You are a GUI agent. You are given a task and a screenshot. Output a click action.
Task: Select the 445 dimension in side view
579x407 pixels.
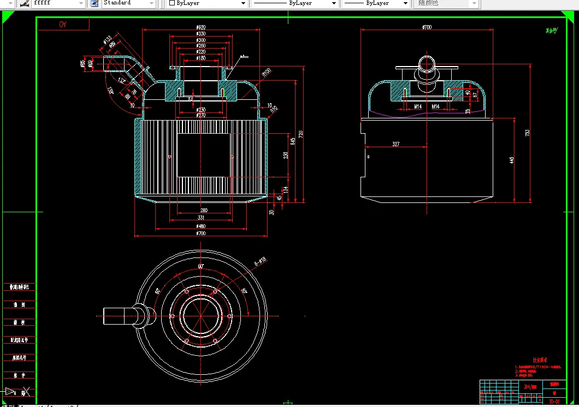(511, 160)
